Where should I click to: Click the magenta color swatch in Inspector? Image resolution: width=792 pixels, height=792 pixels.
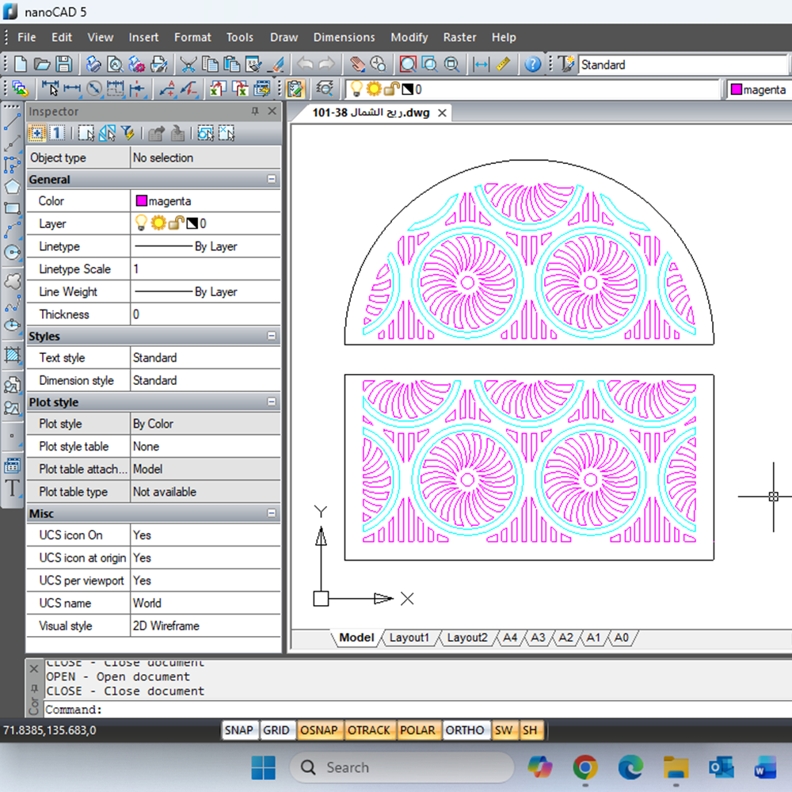point(142,201)
